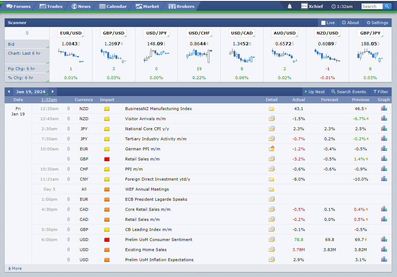Click Search Events
397x277 pixels.
[349, 92]
